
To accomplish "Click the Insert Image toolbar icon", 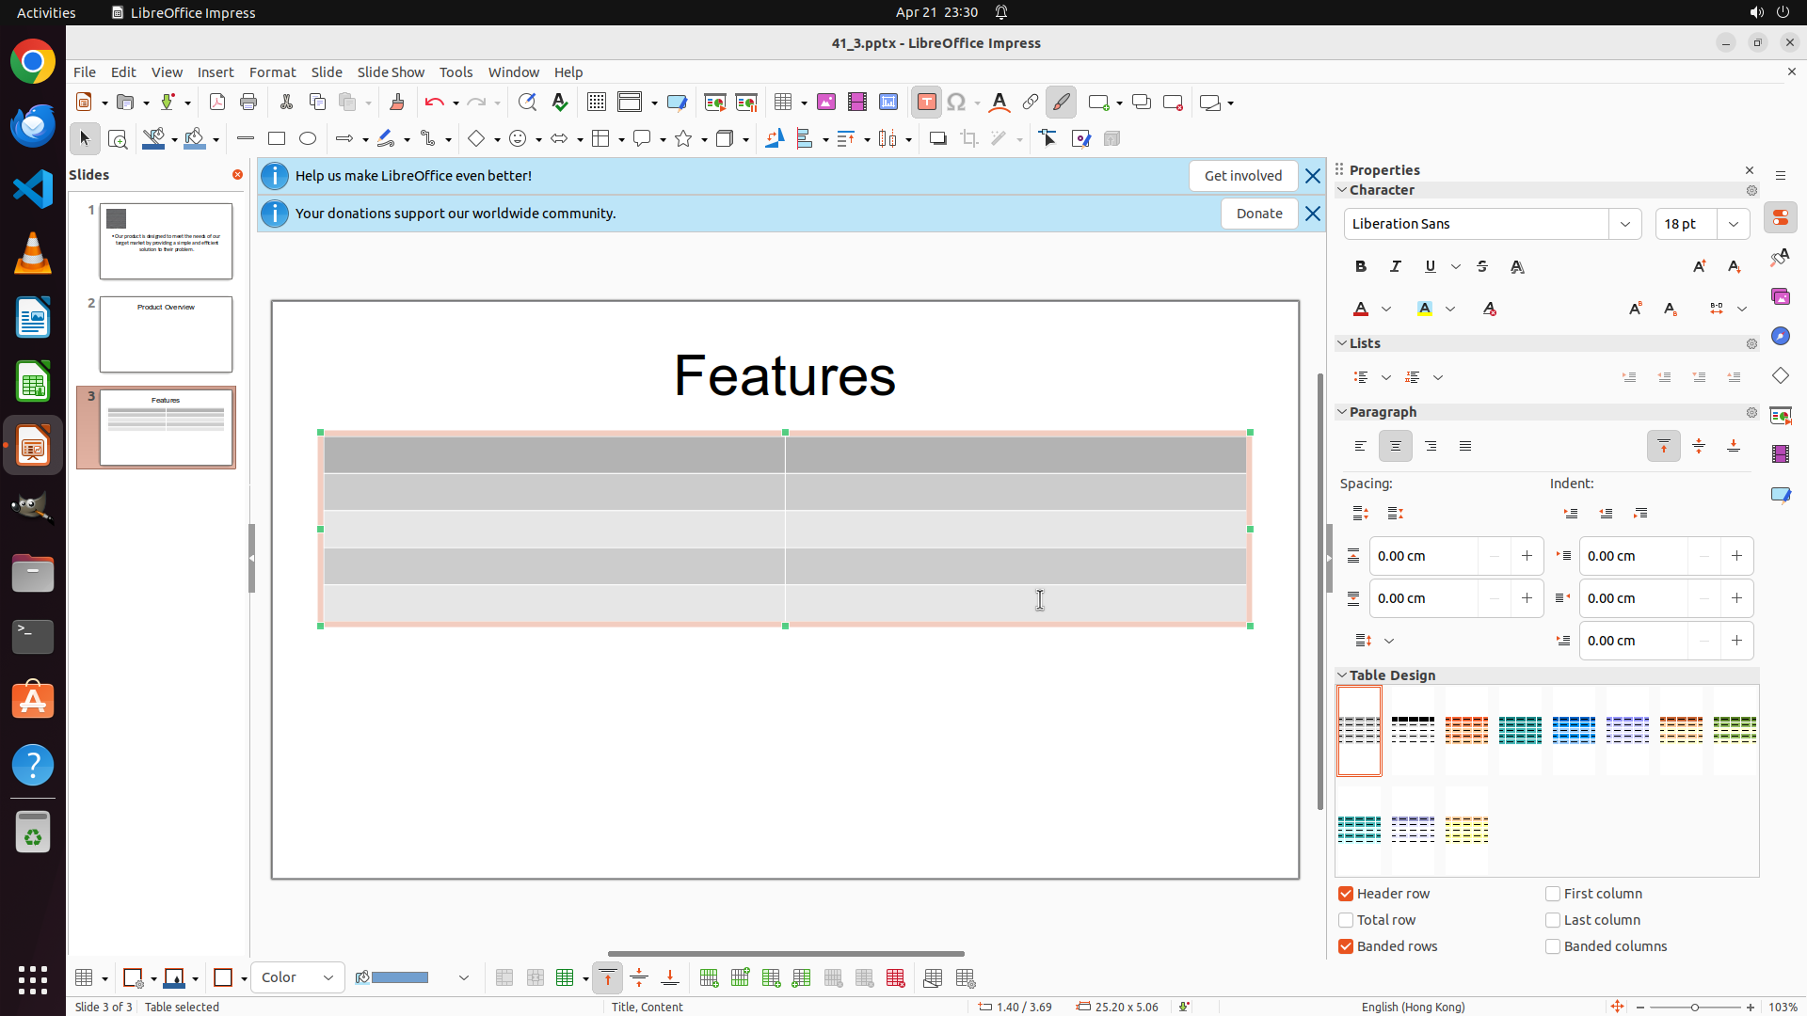I will [826, 103].
